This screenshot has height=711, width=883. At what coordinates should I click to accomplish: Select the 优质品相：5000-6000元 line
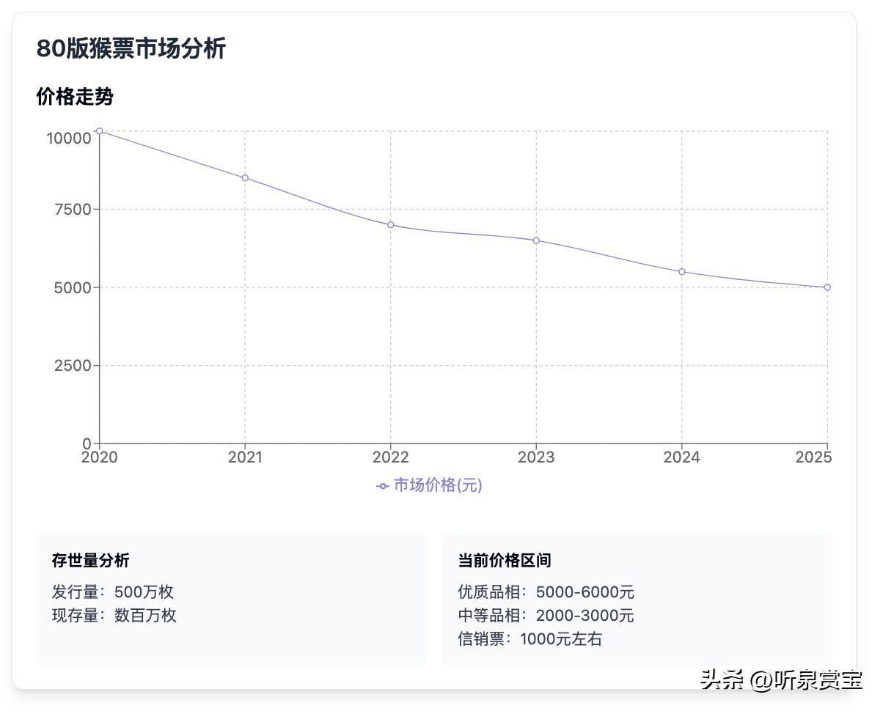546,592
